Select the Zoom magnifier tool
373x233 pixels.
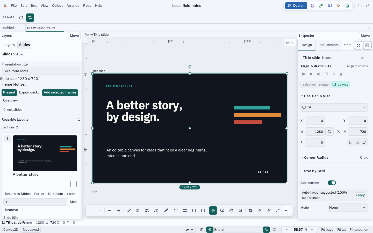pos(240,210)
